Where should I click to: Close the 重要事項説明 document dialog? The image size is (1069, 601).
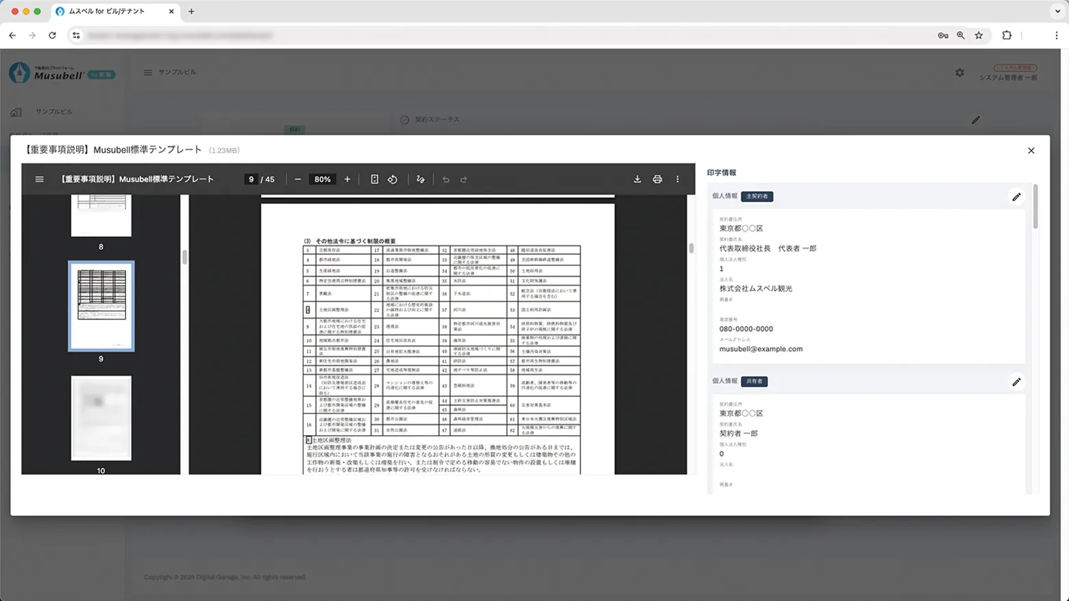[1031, 151]
